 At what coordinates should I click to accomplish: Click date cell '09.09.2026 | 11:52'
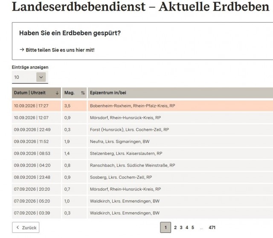(36, 142)
